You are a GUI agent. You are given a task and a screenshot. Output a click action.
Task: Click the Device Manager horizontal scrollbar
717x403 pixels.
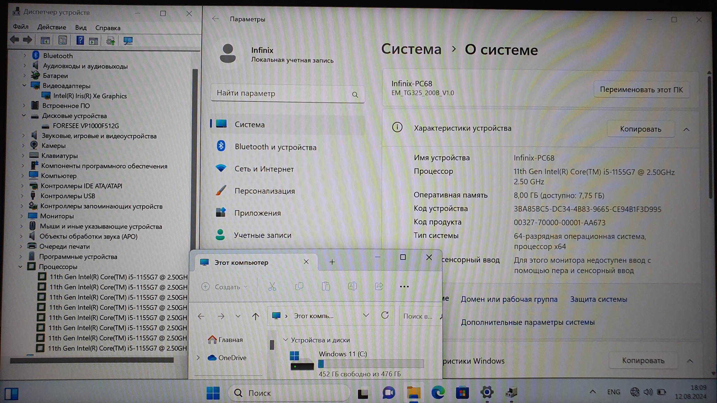92,360
